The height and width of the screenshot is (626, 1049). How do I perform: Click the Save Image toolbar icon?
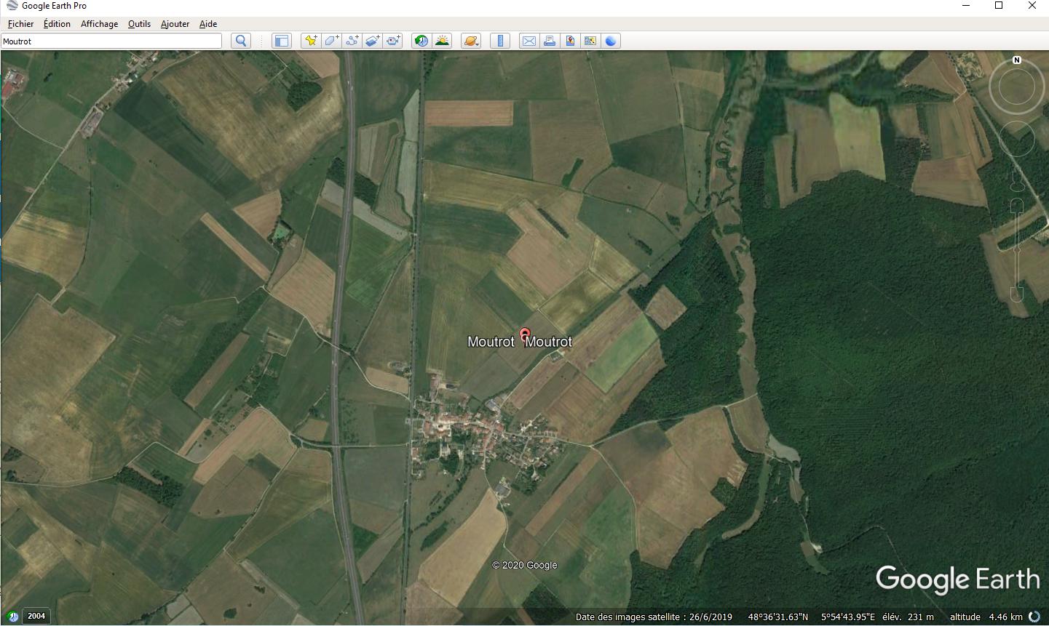(x=570, y=41)
